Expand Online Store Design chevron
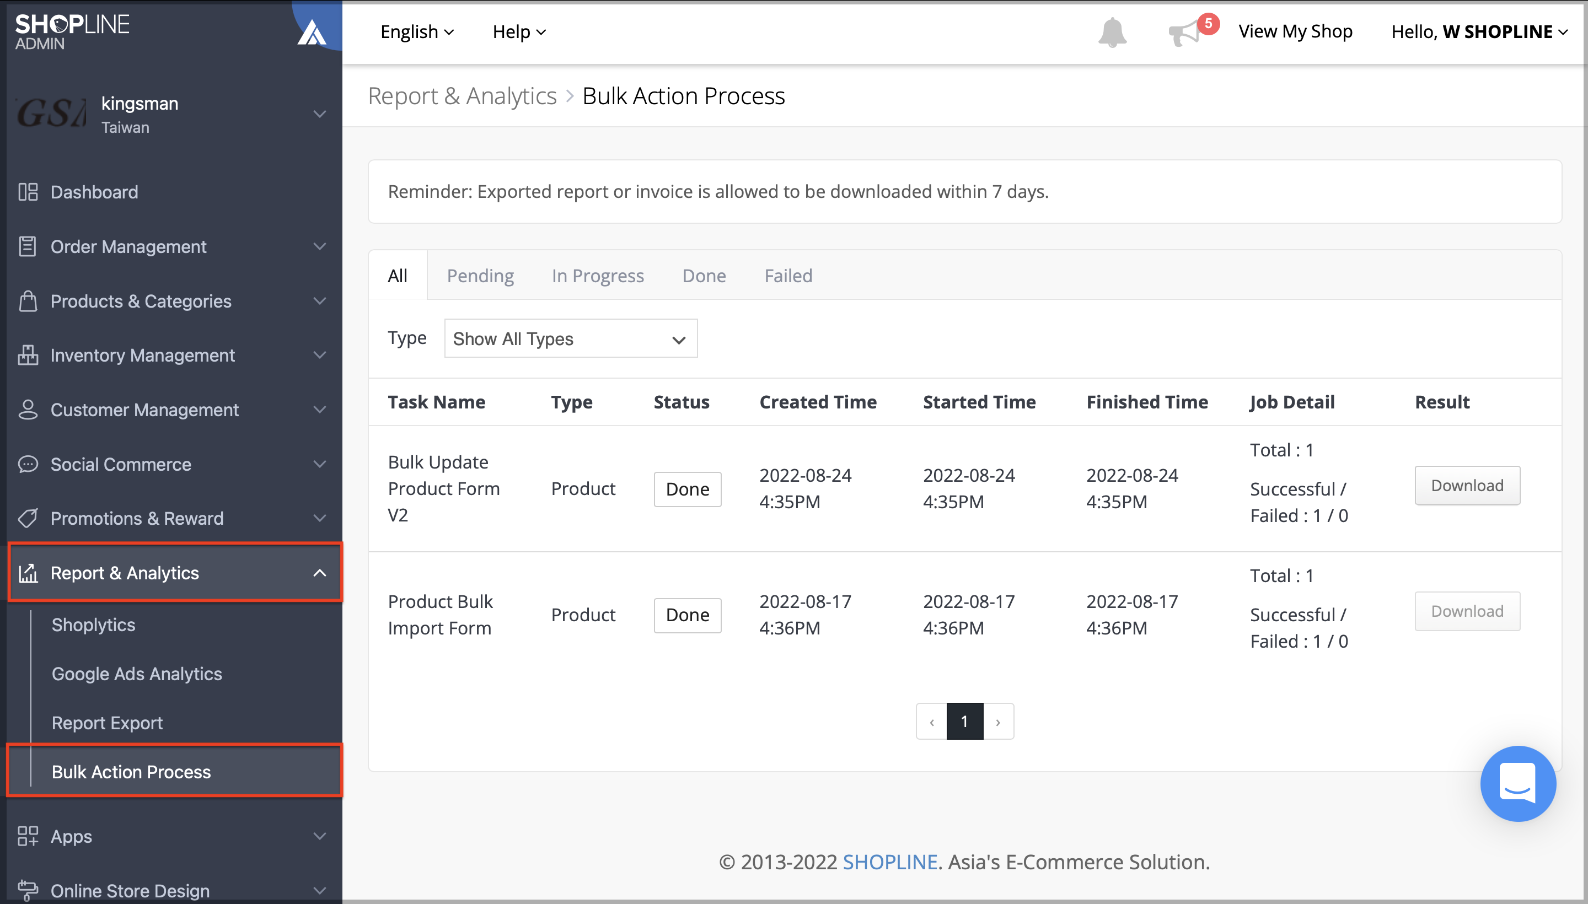 (319, 891)
